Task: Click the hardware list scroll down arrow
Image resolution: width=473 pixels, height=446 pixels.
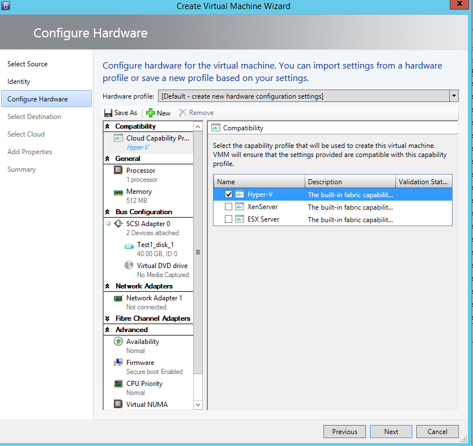Action: pyautogui.click(x=198, y=405)
